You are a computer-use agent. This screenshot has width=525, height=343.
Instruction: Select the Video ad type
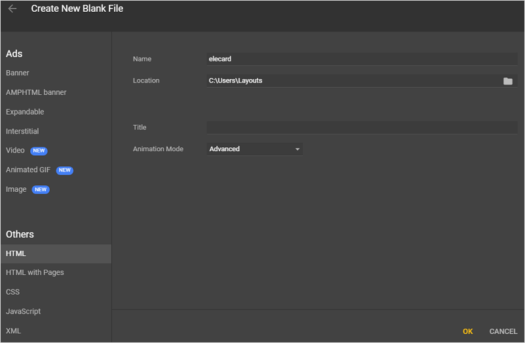15,151
